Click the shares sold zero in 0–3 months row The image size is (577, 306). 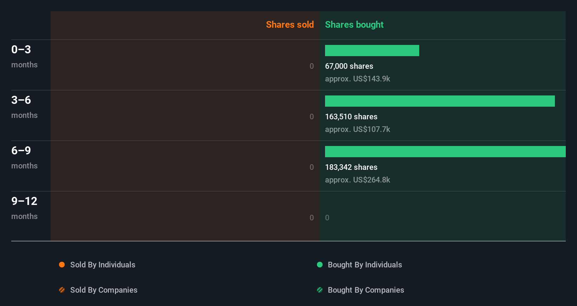coord(312,66)
